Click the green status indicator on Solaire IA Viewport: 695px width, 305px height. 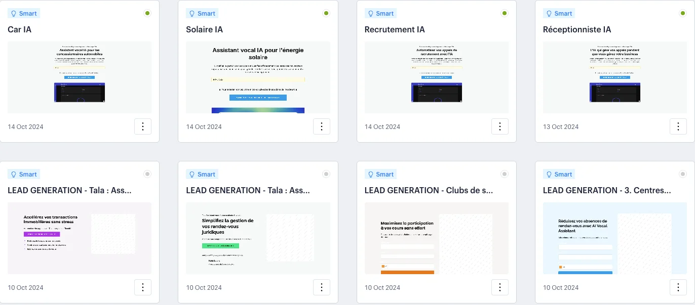point(326,13)
